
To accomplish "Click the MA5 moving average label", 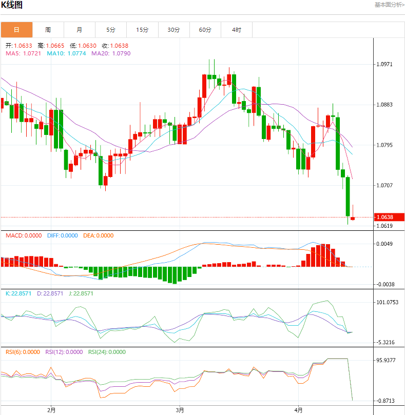I will click(x=24, y=53).
